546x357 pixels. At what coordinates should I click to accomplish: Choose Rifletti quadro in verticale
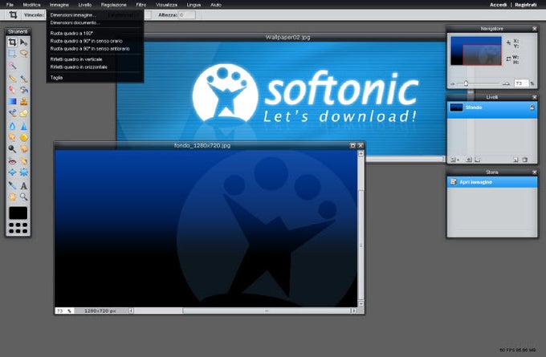[95, 59]
